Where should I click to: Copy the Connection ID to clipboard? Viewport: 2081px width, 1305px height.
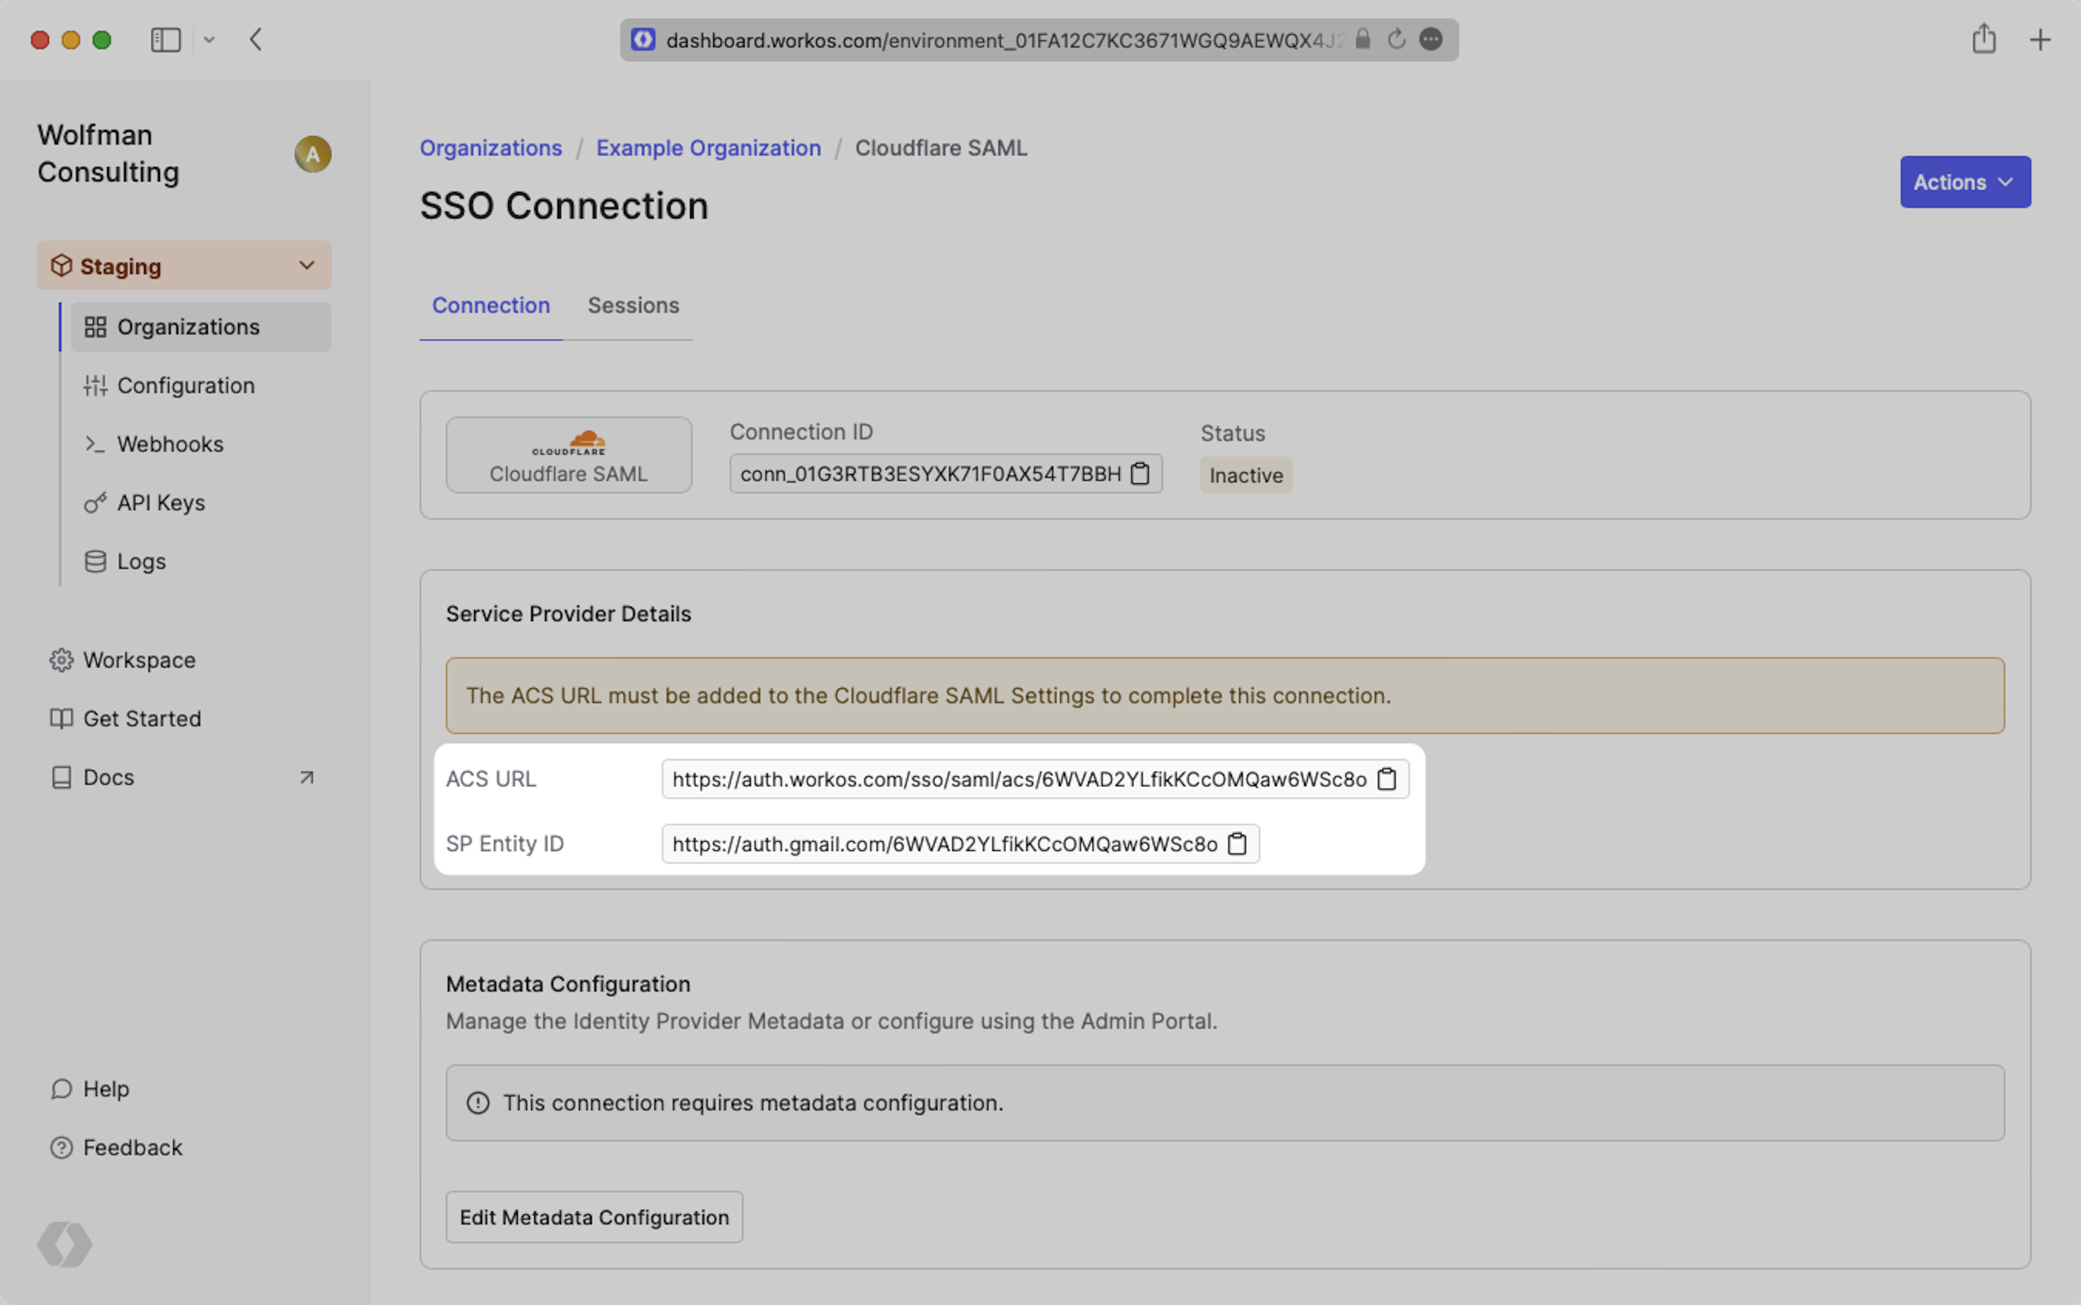click(1139, 474)
